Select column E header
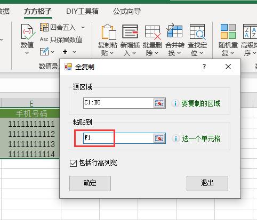The width and height of the screenshot is (257, 220). [30, 103]
